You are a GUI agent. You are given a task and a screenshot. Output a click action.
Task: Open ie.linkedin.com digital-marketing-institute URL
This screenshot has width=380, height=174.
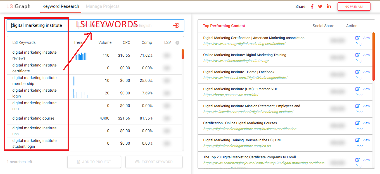248,112
